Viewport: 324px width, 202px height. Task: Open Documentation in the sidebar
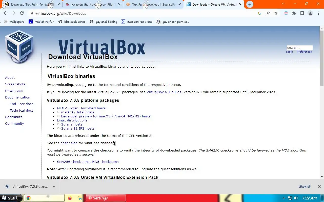(x=17, y=97)
